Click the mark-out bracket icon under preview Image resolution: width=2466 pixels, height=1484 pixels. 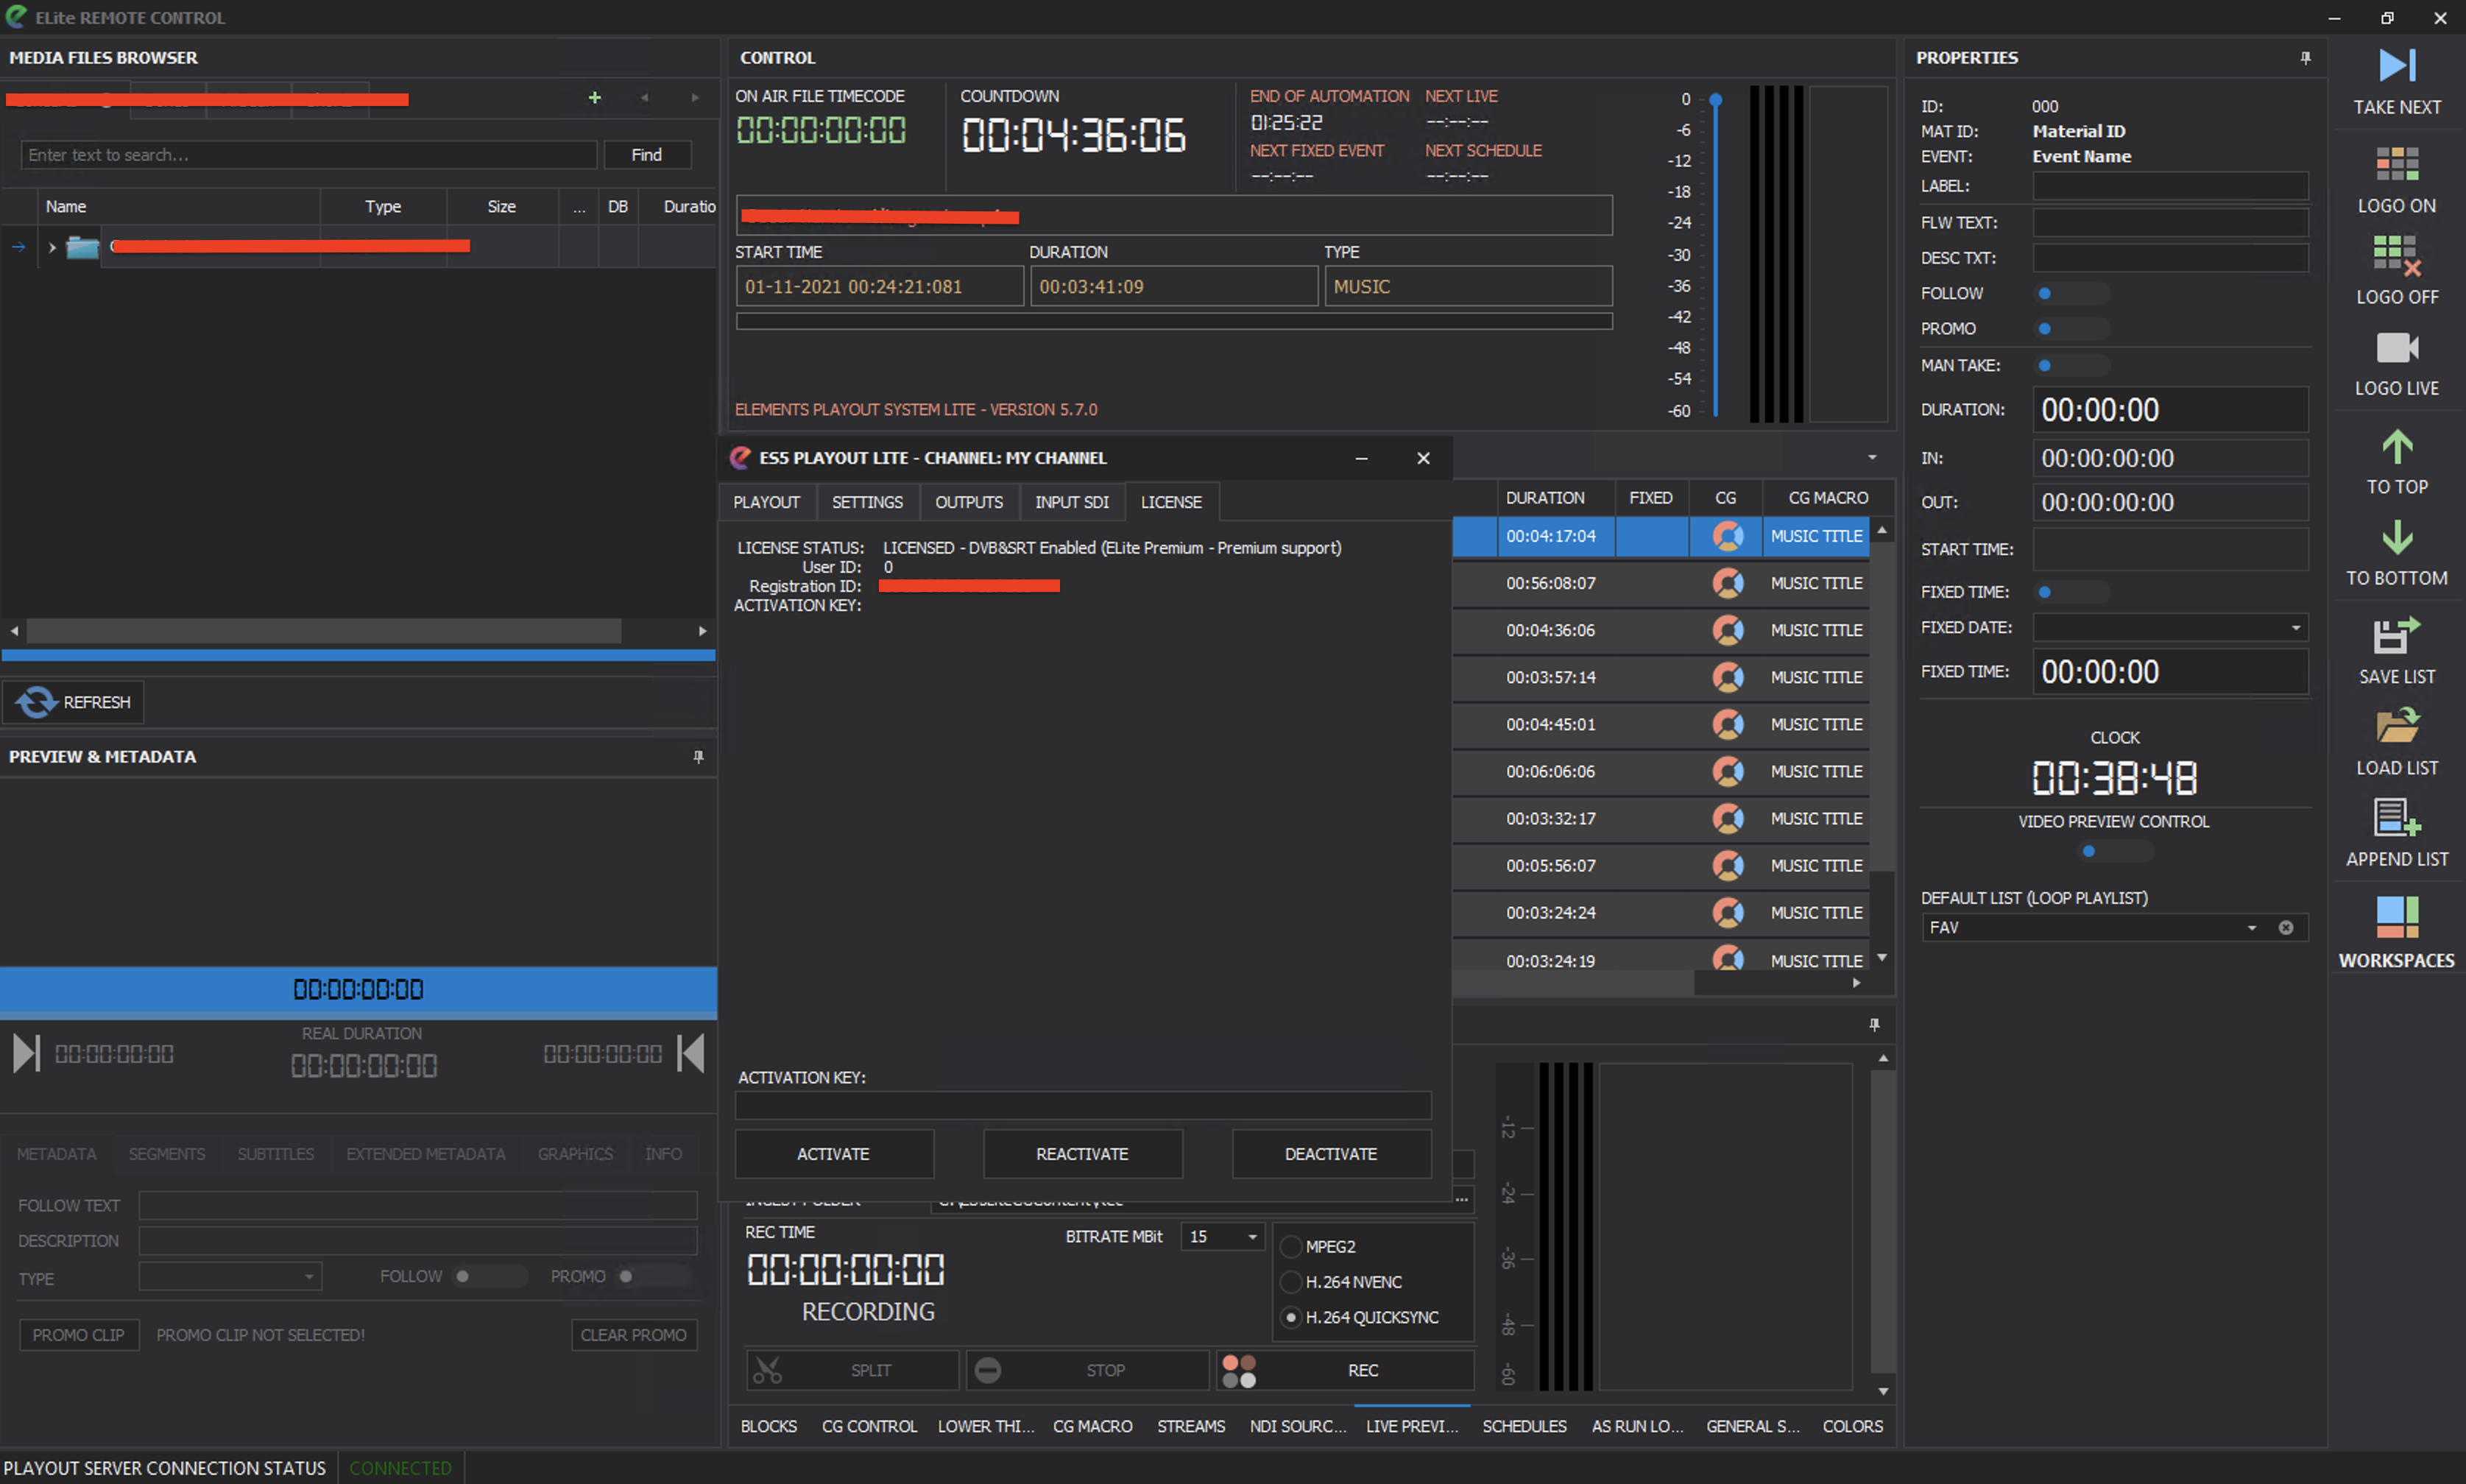[690, 1053]
